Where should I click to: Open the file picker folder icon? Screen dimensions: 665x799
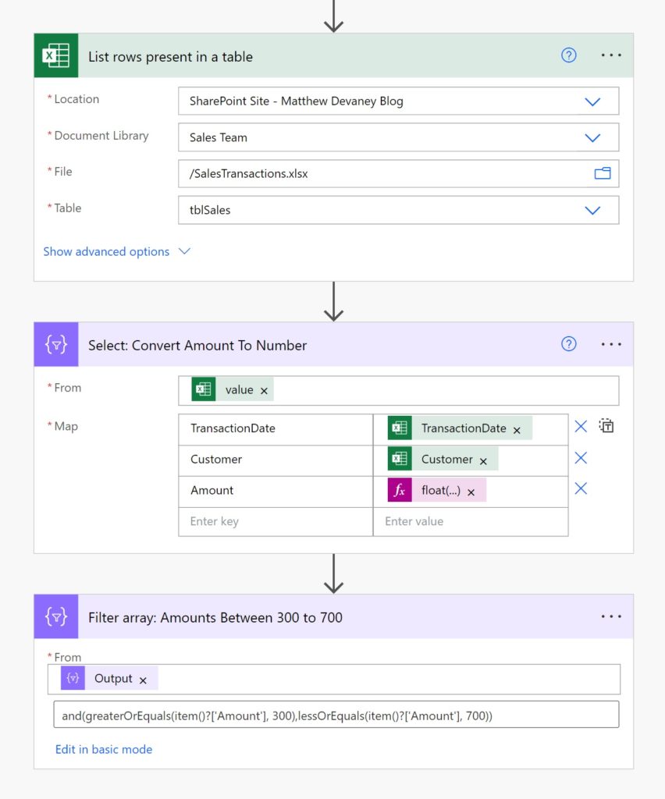603,173
